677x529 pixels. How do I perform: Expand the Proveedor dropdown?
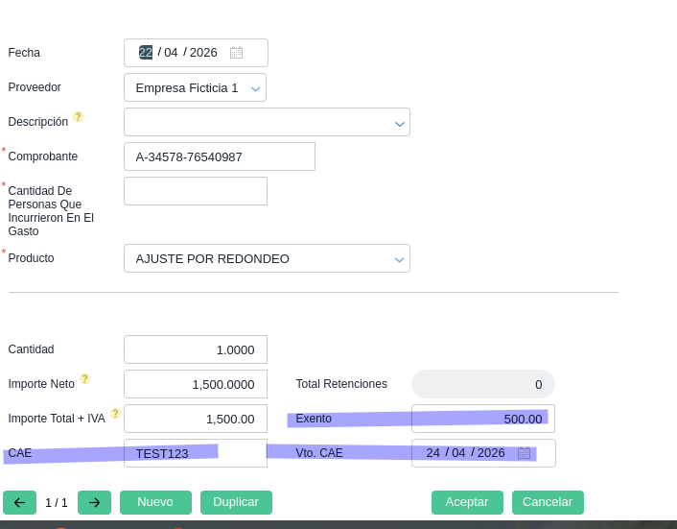pos(255,88)
